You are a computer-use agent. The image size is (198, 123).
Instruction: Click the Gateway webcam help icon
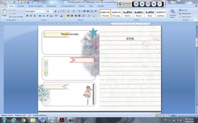pos(160,4)
